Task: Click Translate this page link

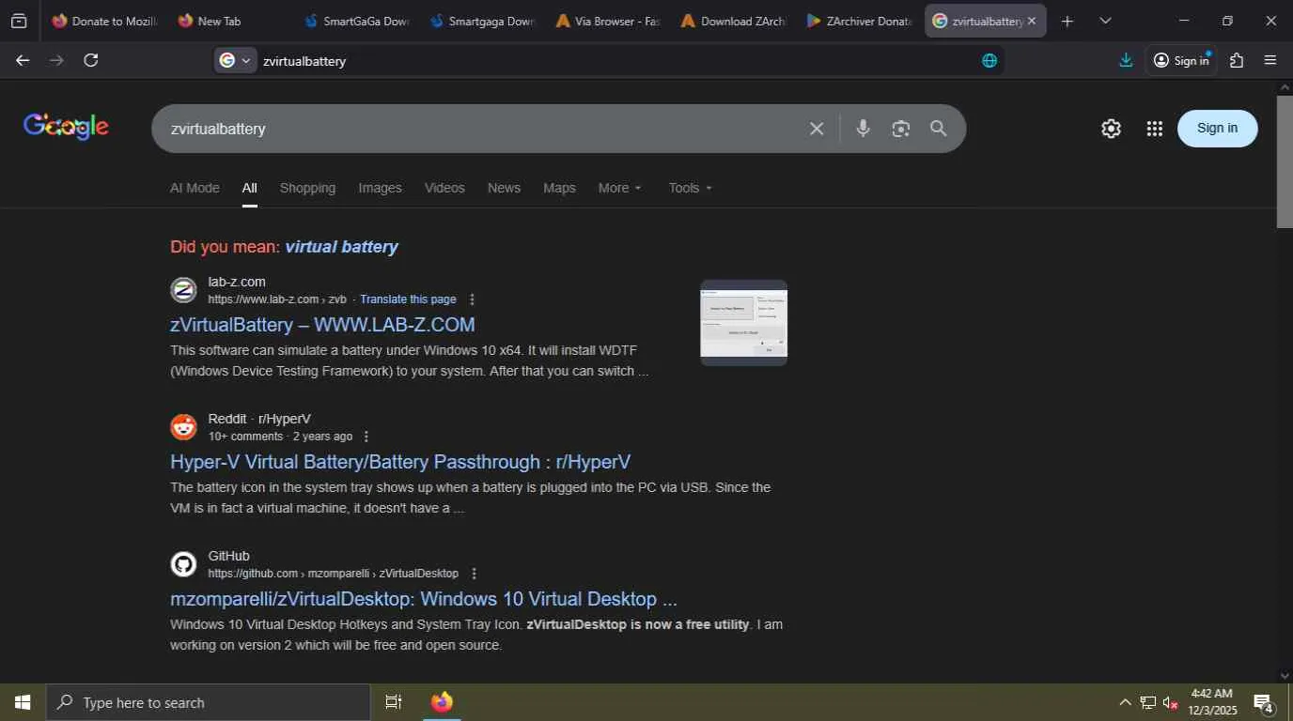Action: (x=408, y=299)
